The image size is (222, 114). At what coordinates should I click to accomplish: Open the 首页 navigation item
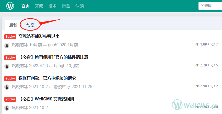(x=25, y=6)
